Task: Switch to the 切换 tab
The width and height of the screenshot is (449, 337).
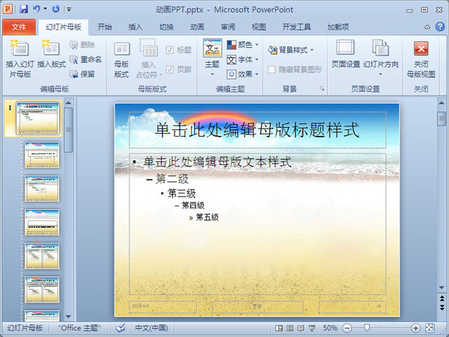Action: [166, 27]
